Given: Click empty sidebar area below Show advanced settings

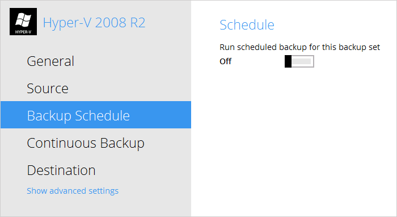Looking at the screenshot, I should click(96, 206).
